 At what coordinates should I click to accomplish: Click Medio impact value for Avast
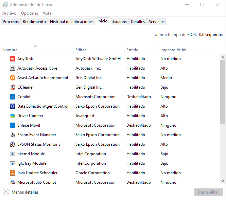[166, 78]
